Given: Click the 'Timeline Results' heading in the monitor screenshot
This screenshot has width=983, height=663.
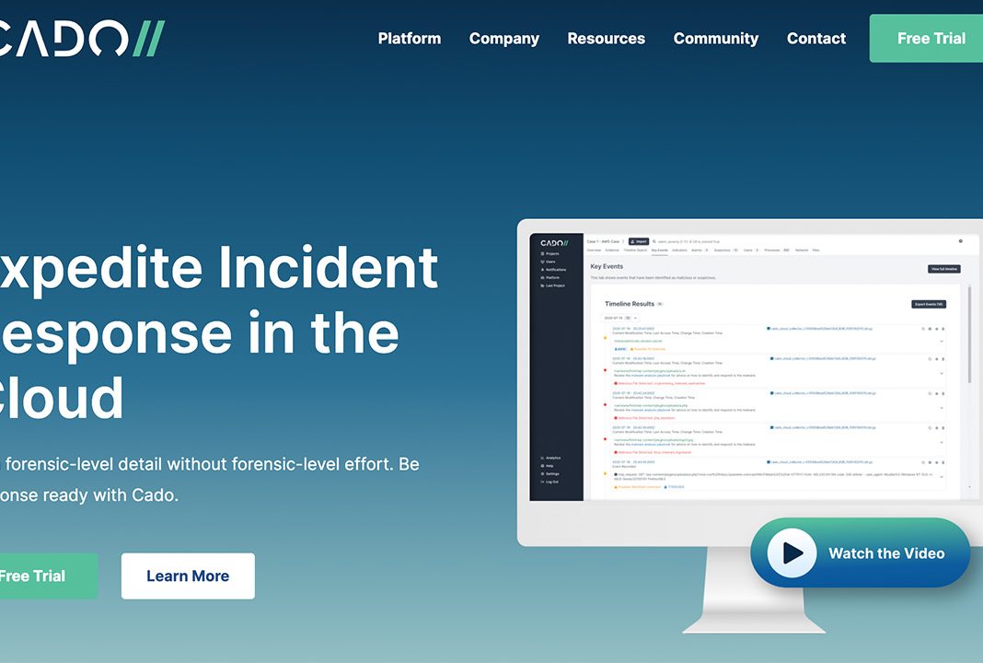Looking at the screenshot, I should click(x=630, y=304).
